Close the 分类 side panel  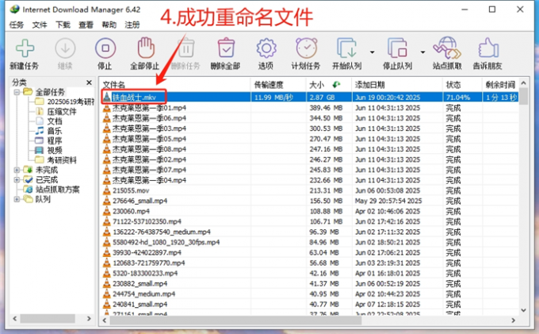(x=89, y=83)
